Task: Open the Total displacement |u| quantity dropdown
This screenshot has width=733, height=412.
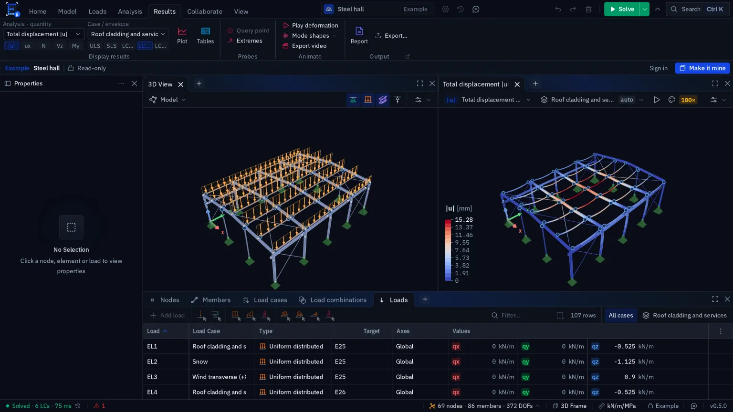Action: click(43, 34)
